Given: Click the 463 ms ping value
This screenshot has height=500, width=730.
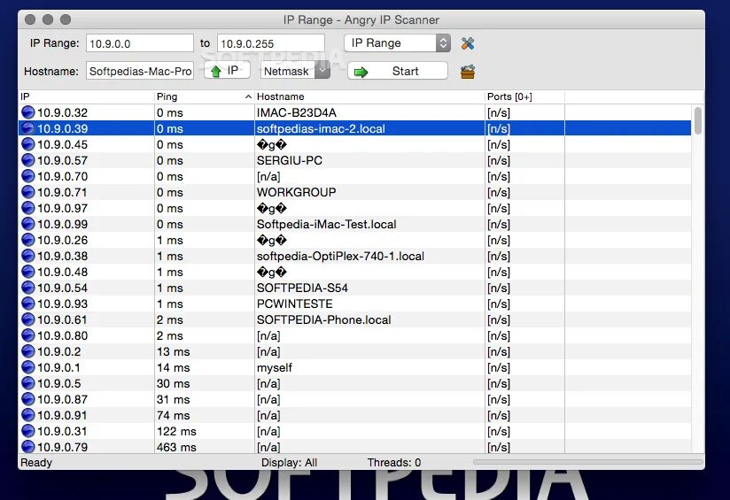Looking at the screenshot, I should coord(176,447).
